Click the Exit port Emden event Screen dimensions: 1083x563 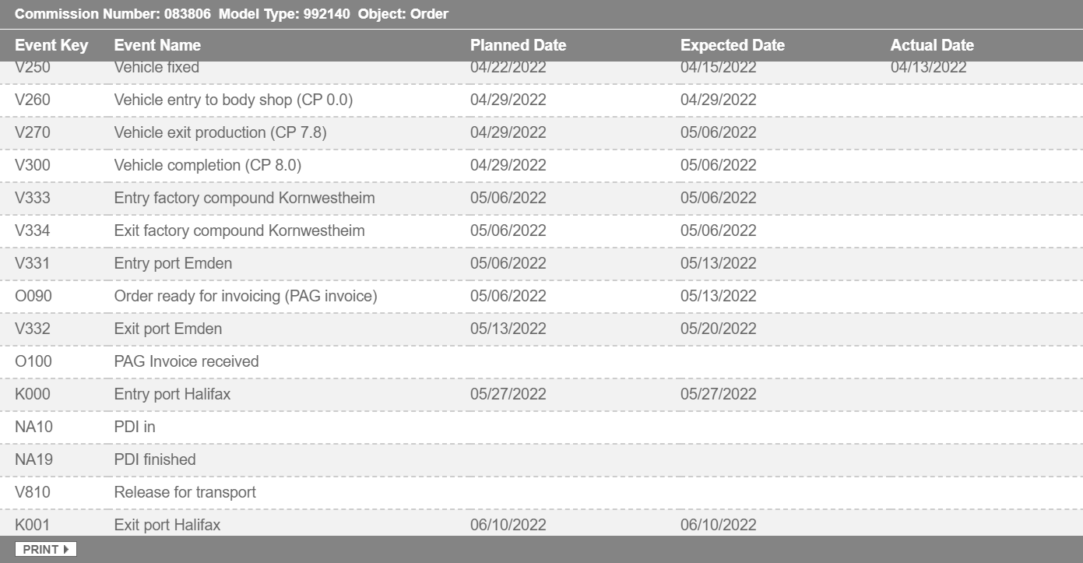pos(168,329)
